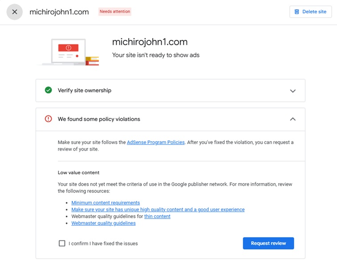Collapse the policy violations section chevron
Image resolution: width=337 pixels, height=268 pixels.
click(292, 119)
